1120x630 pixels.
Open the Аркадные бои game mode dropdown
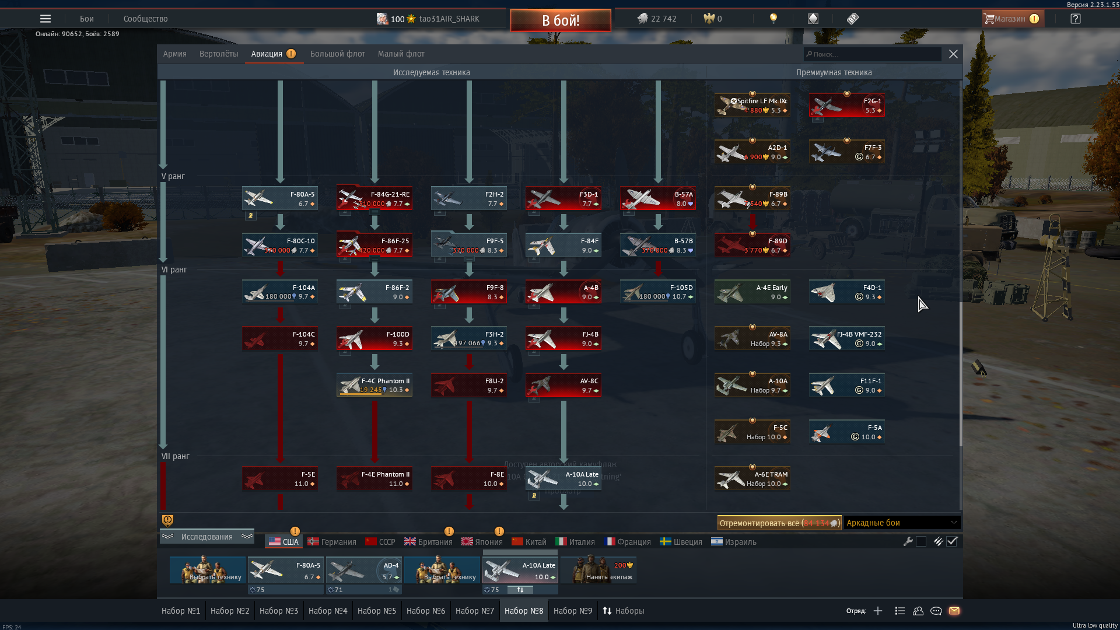tap(902, 523)
